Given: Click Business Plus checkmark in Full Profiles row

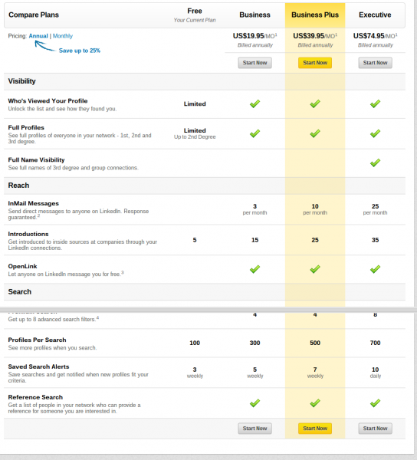Looking at the screenshot, I should pyautogui.click(x=315, y=133).
